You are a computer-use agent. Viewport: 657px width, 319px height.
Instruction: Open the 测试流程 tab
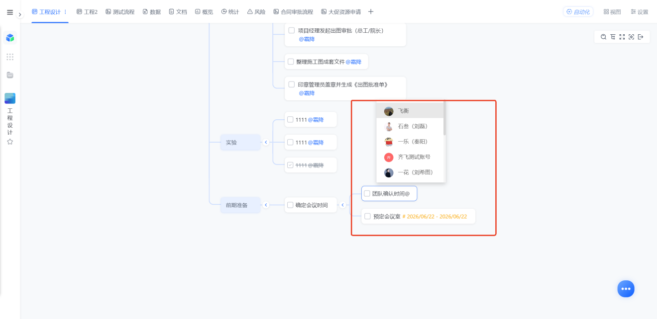click(x=120, y=12)
